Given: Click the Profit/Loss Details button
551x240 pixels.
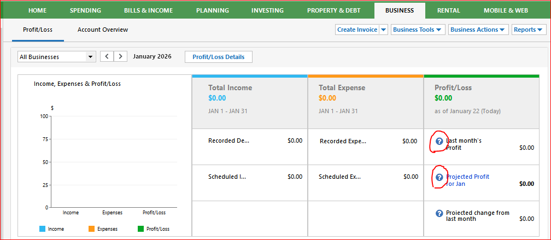Looking at the screenshot, I should click(x=219, y=57).
